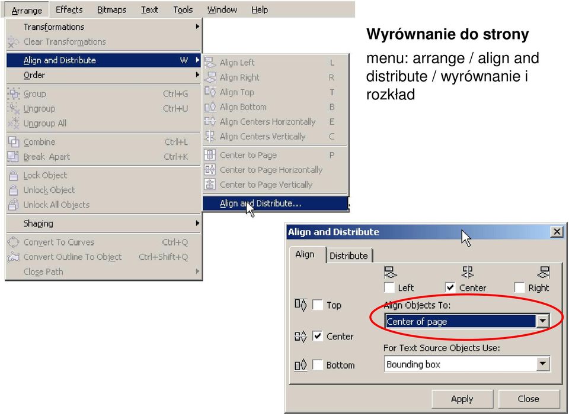Image resolution: width=569 pixels, height=414 pixels.
Task: Open the Bitmaps menu
Action: click(111, 10)
